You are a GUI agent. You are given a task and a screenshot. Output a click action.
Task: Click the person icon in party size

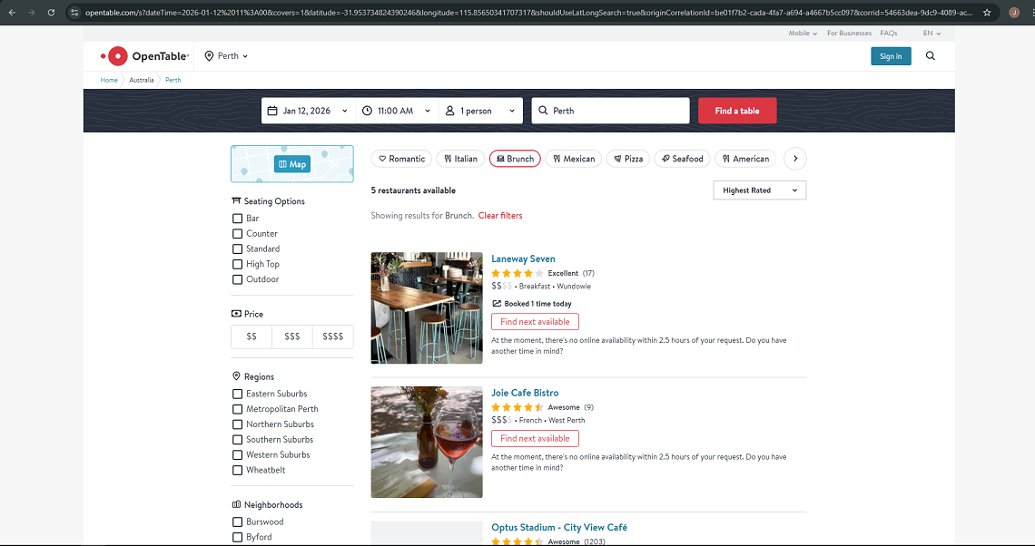pos(450,111)
